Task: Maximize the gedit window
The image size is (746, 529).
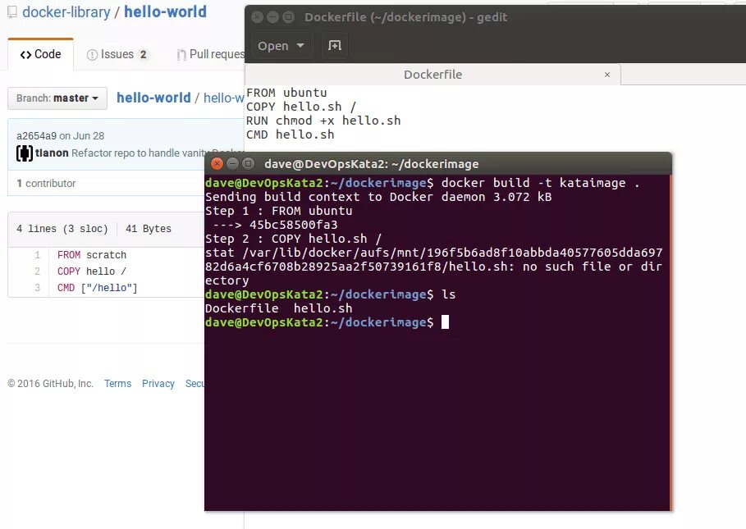Action: [289, 17]
